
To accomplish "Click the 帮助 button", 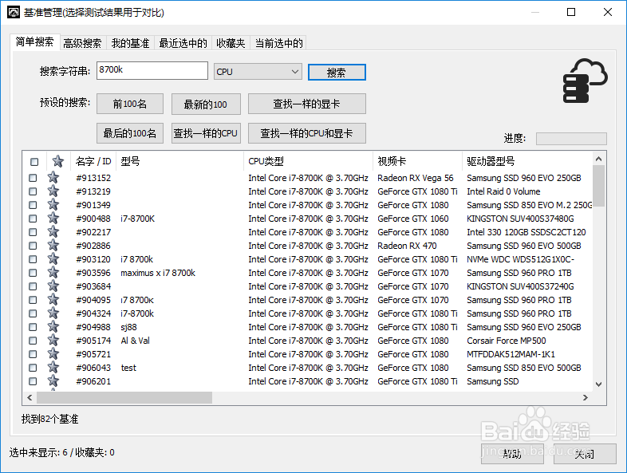I will coord(512,454).
